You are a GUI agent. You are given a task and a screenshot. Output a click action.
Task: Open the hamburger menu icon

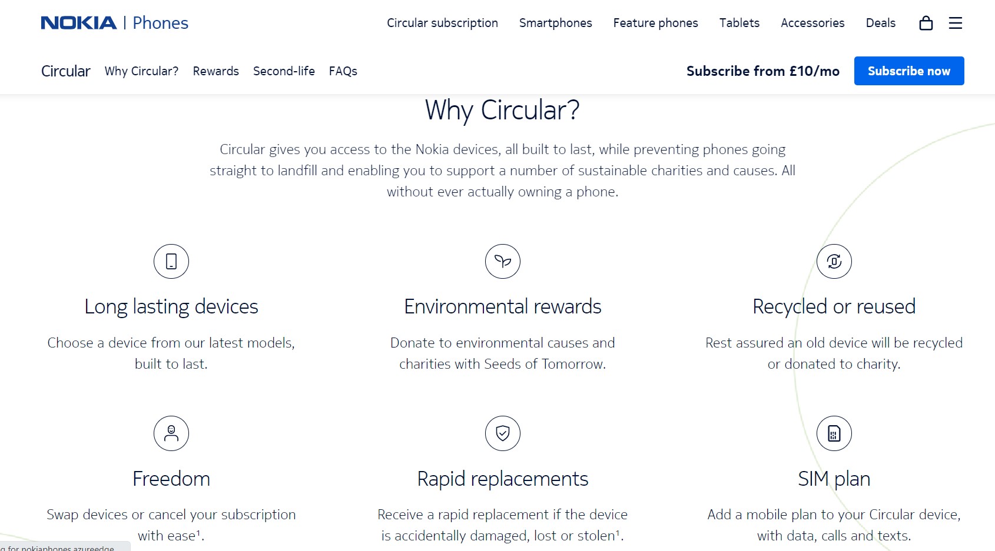tap(956, 23)
